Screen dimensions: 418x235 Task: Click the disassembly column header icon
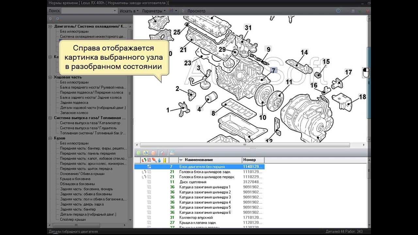[149, 160]
